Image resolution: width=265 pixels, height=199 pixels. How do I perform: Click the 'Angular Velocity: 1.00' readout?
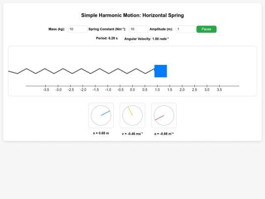tap(147, 39)
